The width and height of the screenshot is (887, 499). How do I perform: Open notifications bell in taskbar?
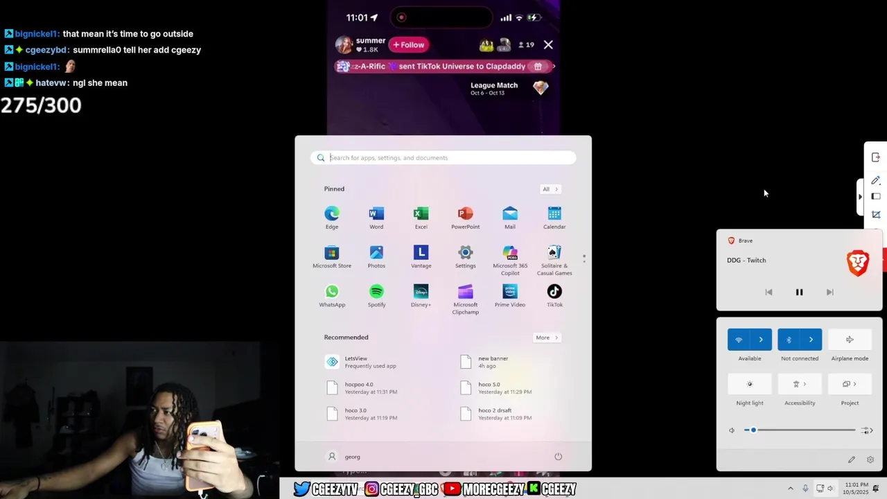(x=876, y=489)
